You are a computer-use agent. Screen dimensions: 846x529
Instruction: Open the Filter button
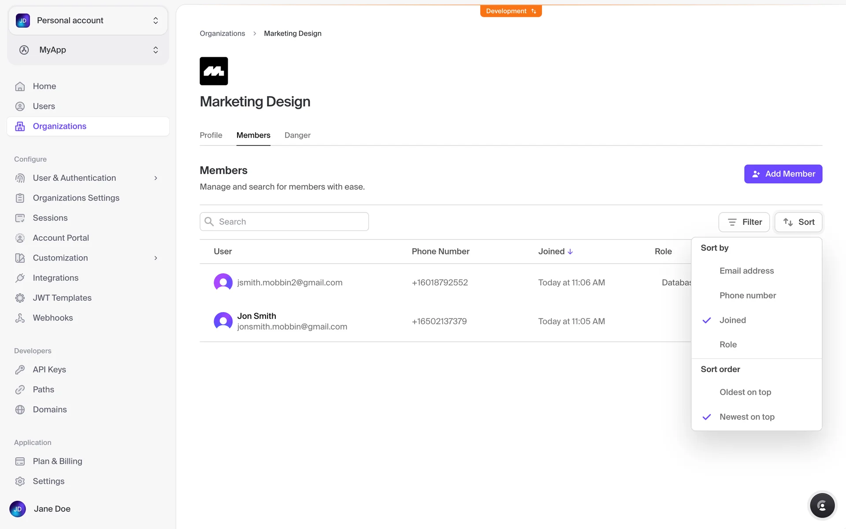[x=744, y=222]
